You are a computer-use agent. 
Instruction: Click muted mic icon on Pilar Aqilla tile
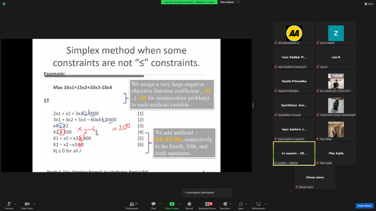pos(318,163)
